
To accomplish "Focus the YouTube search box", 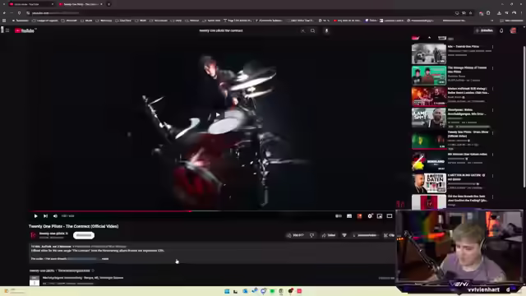I will [248, 30].
